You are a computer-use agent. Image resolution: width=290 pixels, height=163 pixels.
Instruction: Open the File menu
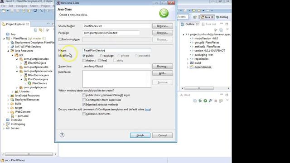(3, 6)
